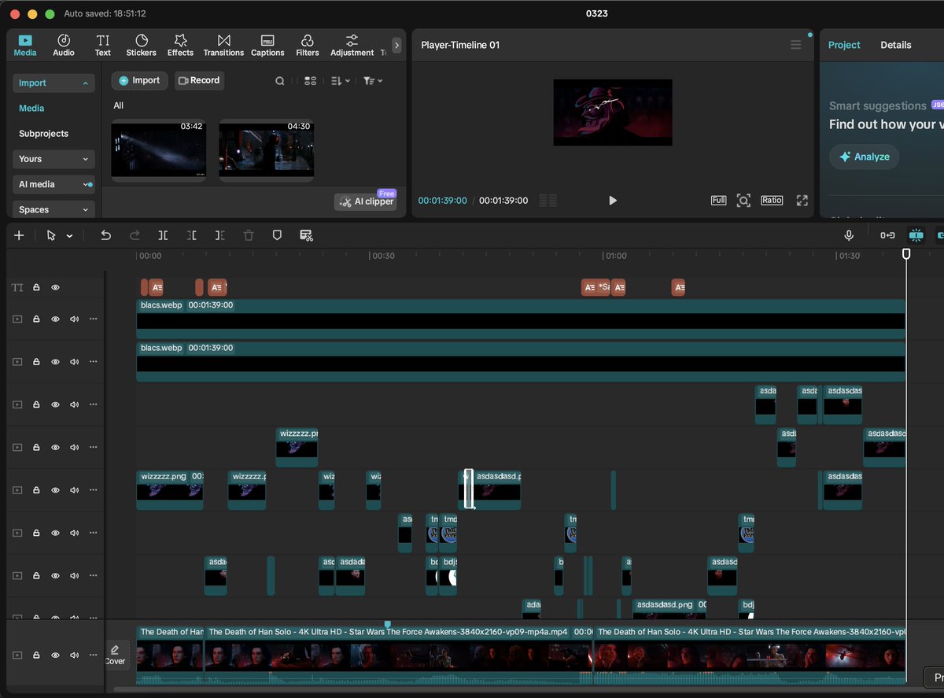Open the Ratio selector
This screenshot has width=944, height=698.
pos(772,201)
